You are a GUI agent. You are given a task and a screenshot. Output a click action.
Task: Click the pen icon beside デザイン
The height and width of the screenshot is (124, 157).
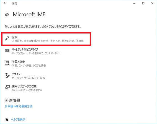click(7, 76)
